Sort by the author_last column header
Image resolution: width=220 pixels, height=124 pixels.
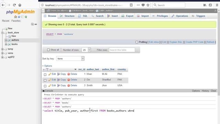tap(93, 69)
